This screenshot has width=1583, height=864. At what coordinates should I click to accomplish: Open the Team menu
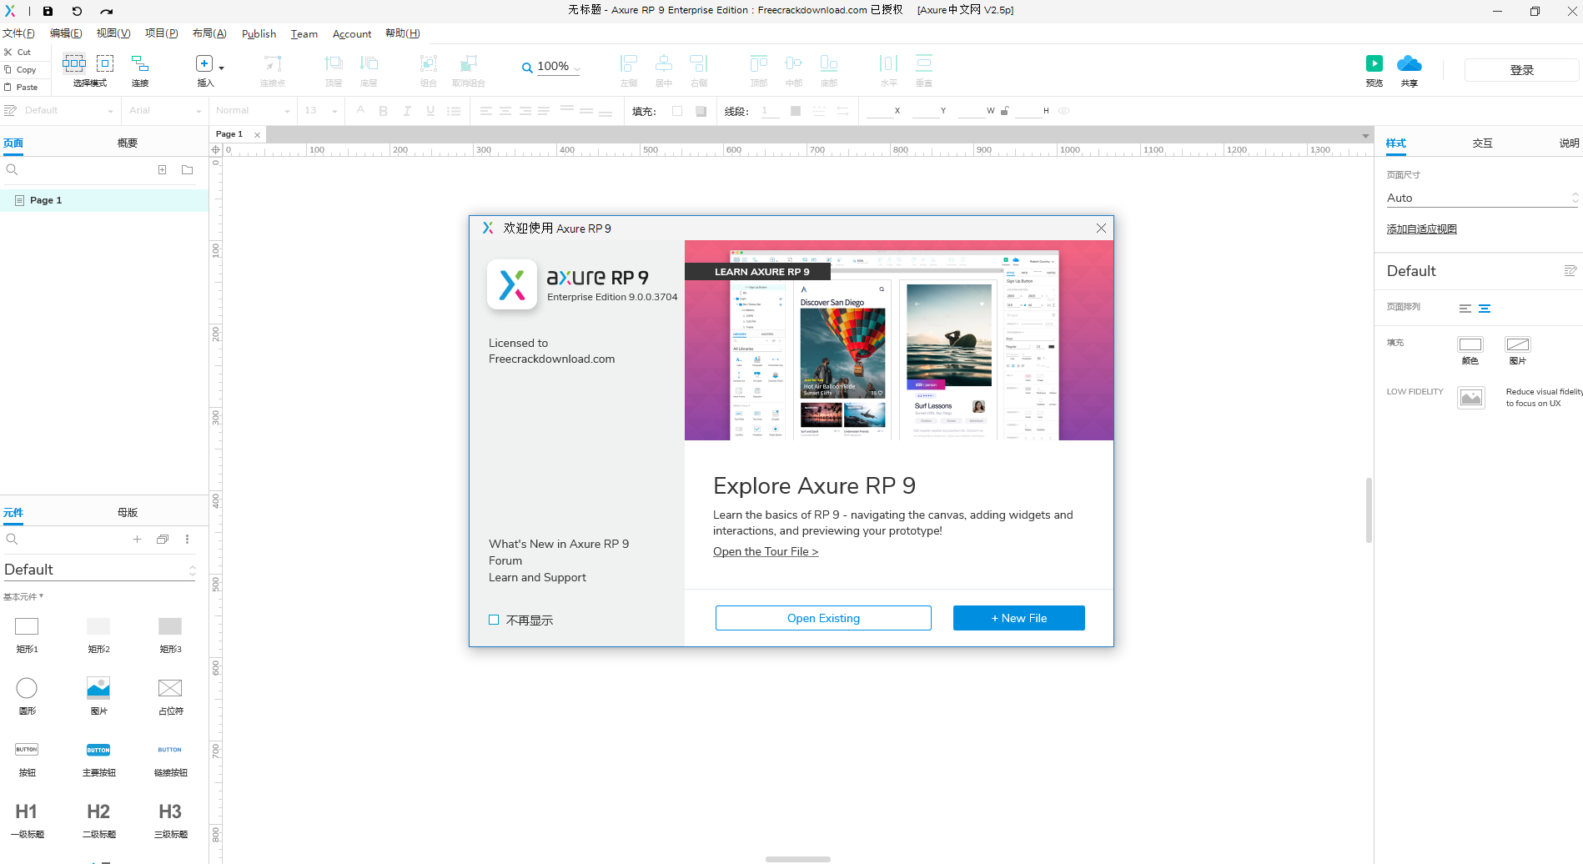click(x=304, y=33)
